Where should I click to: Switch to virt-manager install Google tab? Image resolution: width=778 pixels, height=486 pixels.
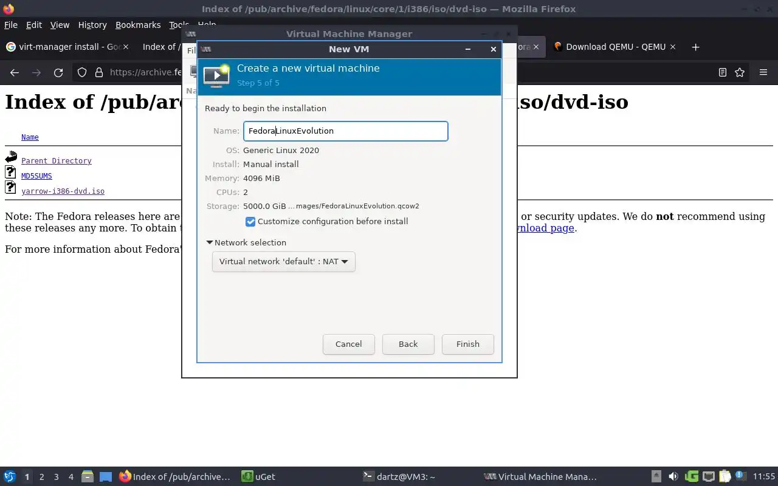[x=64, y=47]
